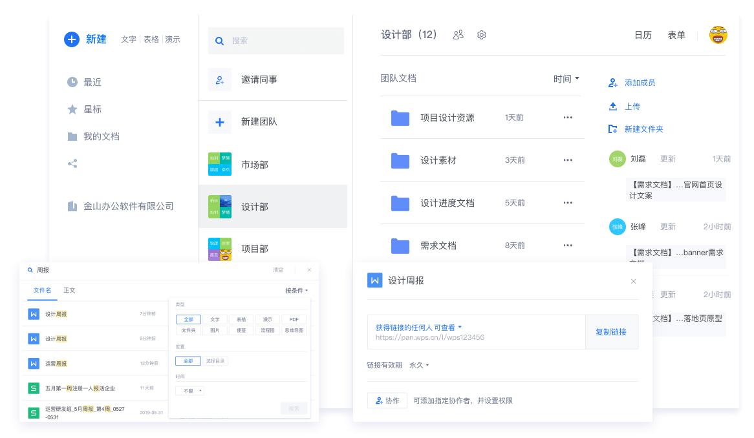Click the 协作 collaboration icon
Screen dimensions: 754x438
point(380,401)
